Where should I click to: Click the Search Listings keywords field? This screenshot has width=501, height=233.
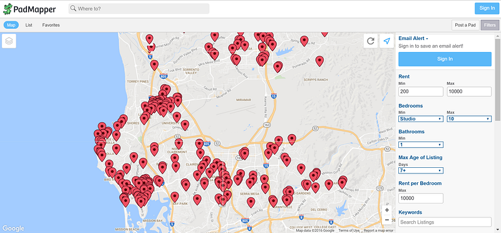(x=445, y=222)
